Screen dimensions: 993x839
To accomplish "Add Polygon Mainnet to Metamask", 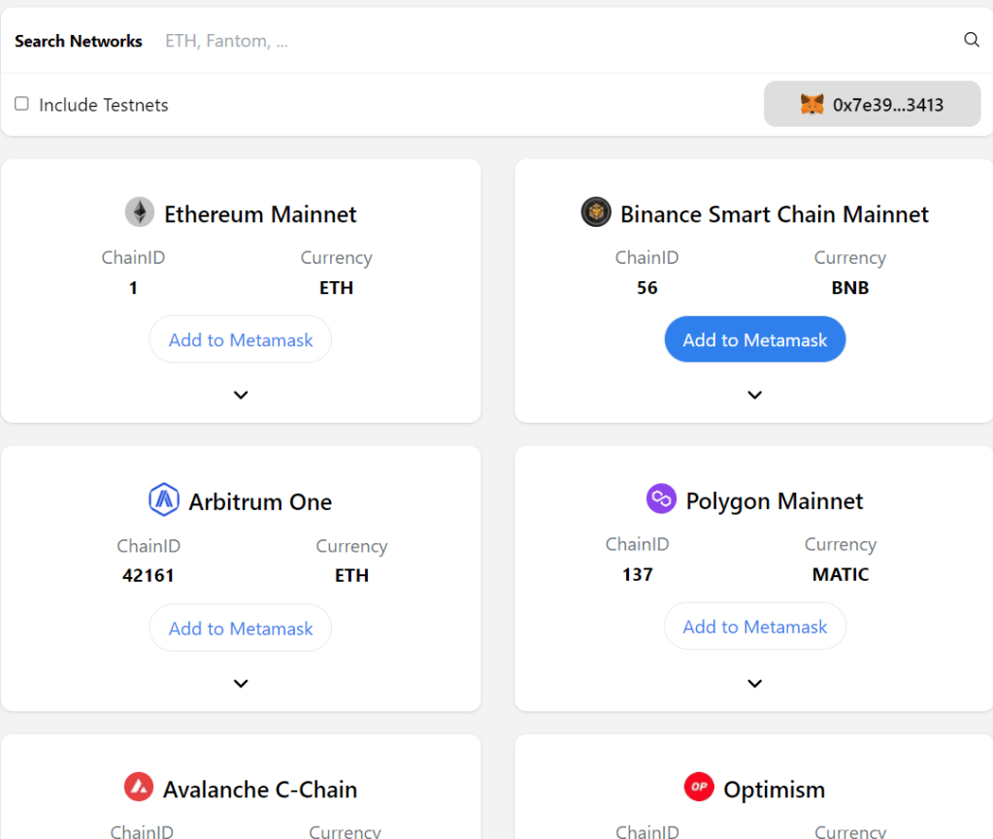I will point(754,627).
